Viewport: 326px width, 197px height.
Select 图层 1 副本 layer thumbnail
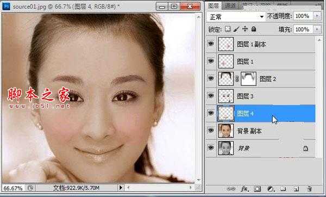[x=226, y=44]
